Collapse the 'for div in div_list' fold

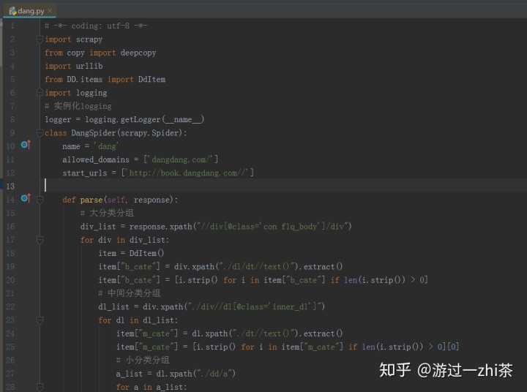point(40,240)
